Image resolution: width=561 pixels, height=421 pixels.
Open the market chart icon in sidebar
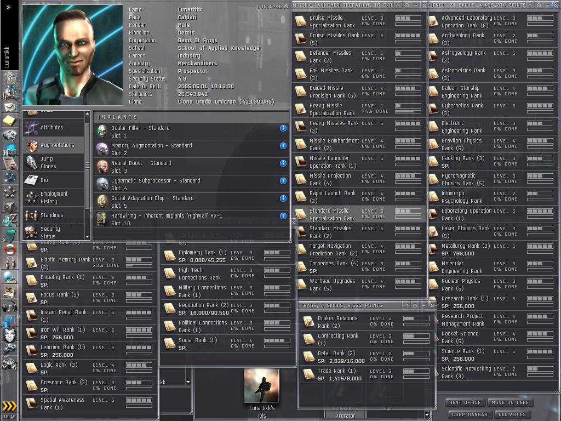10,149
